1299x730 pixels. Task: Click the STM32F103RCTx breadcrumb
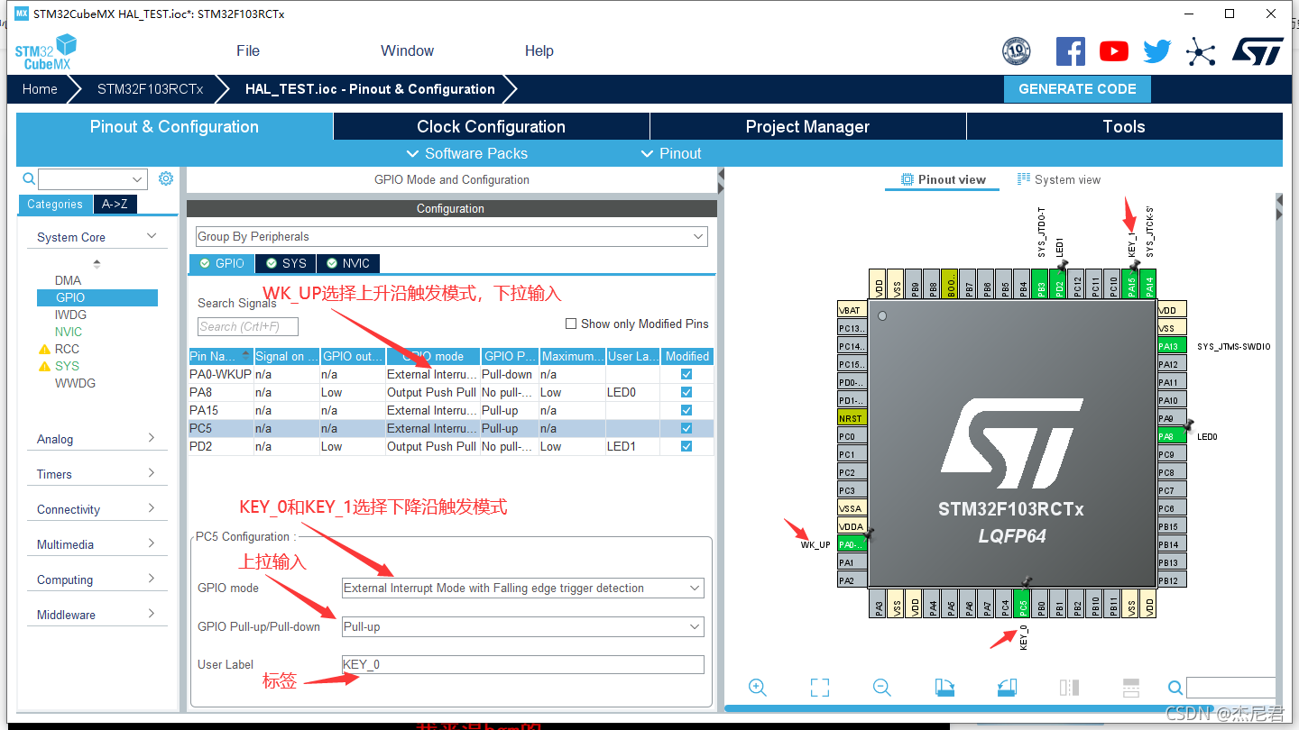click(x=151, y=88)
